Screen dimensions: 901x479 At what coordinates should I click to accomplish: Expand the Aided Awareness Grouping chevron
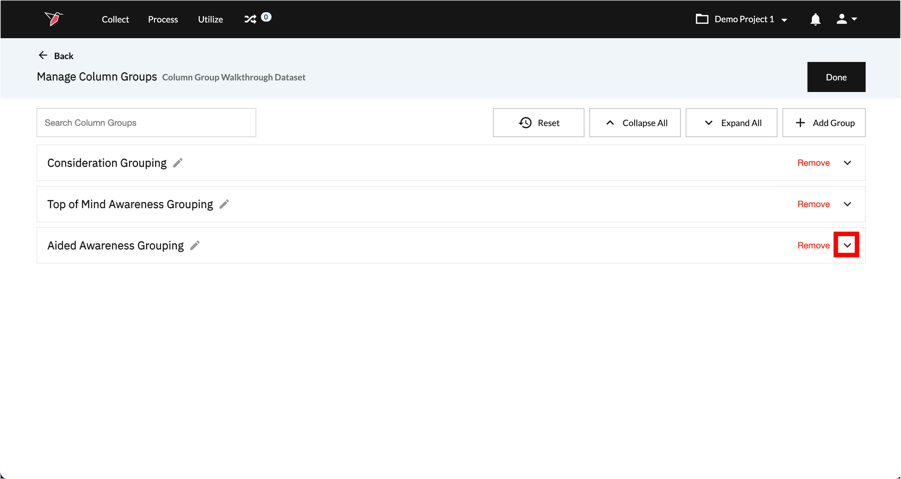click(847, 246)
